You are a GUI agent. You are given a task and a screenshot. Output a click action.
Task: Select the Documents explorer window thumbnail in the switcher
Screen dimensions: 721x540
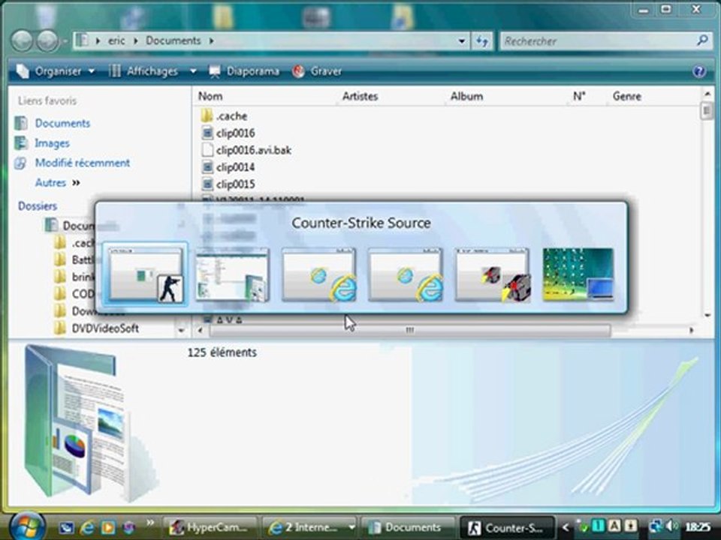tap(232, 274)
